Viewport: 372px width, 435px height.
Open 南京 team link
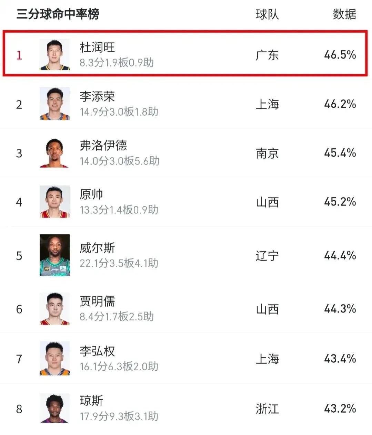pos(267,153)
